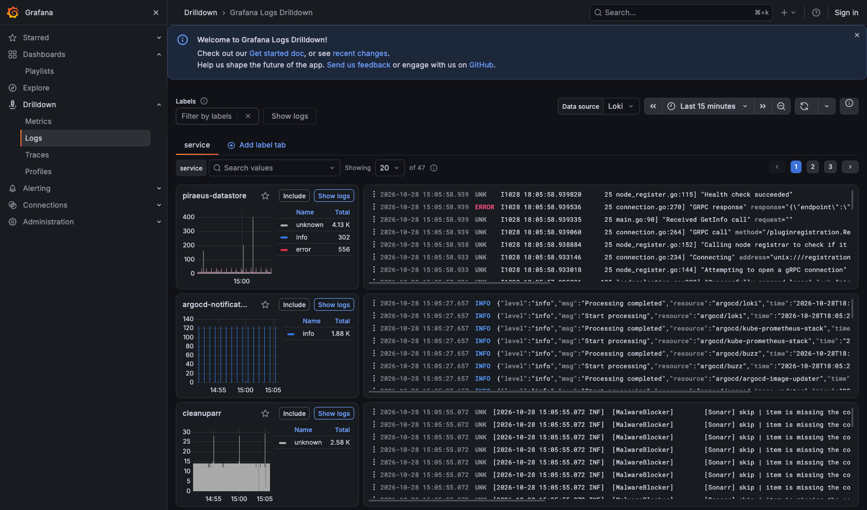This screenshot has width=867, height=510.
Task: Click the Sign in link
Action: 846,13
